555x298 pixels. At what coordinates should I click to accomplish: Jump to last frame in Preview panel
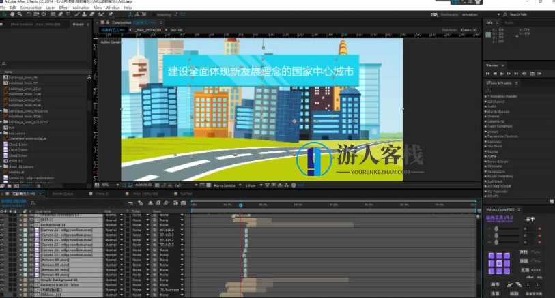516,74
